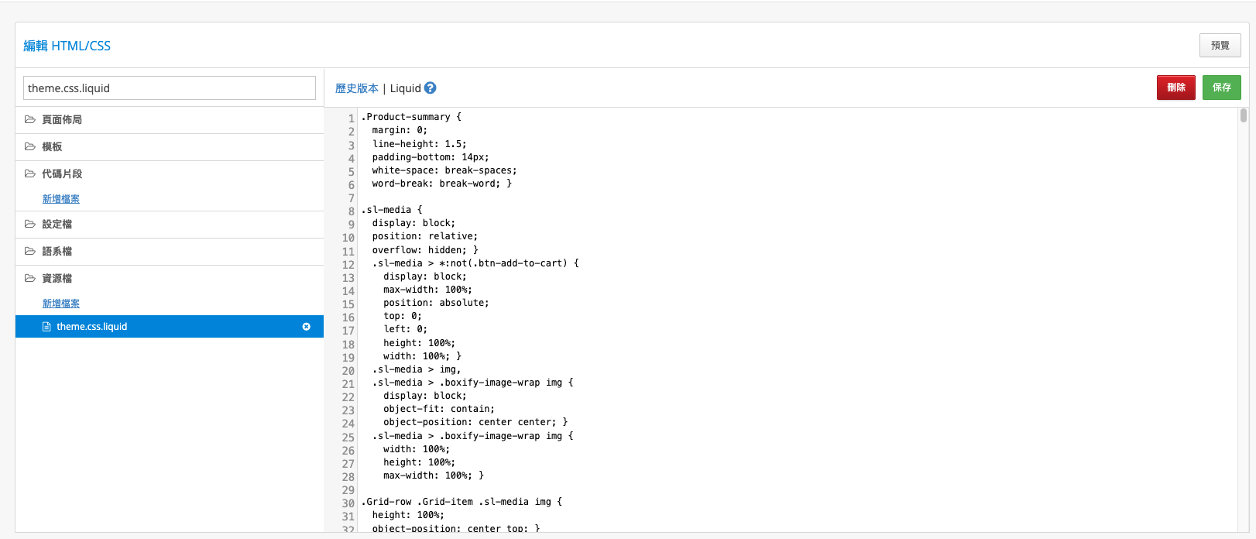Click the file icon of theme.css.liquid row
The image size is (1256, 539).
pos(46,327)
